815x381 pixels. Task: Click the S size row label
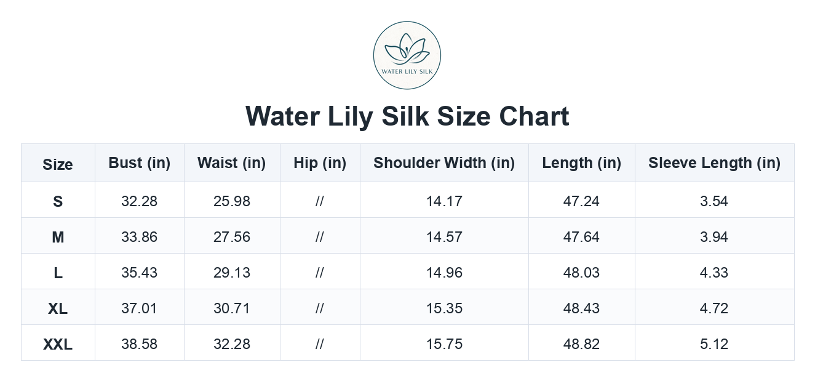58,201
